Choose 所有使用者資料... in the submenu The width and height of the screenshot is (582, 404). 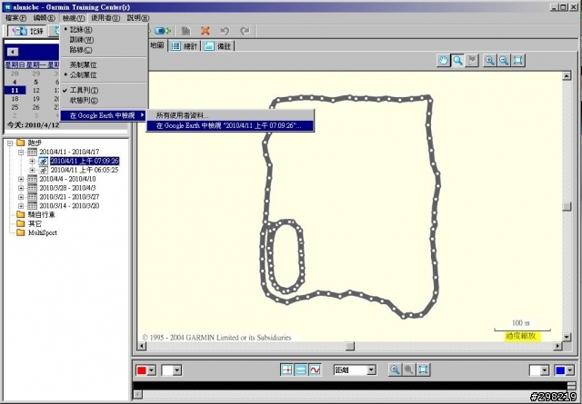point(230,115)
